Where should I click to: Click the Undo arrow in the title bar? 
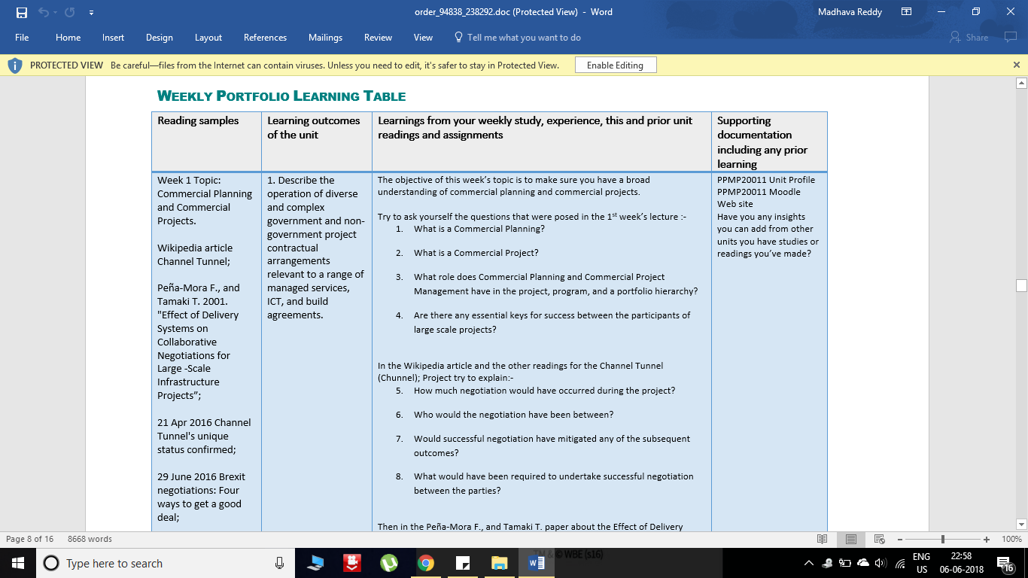click(43, 12)
